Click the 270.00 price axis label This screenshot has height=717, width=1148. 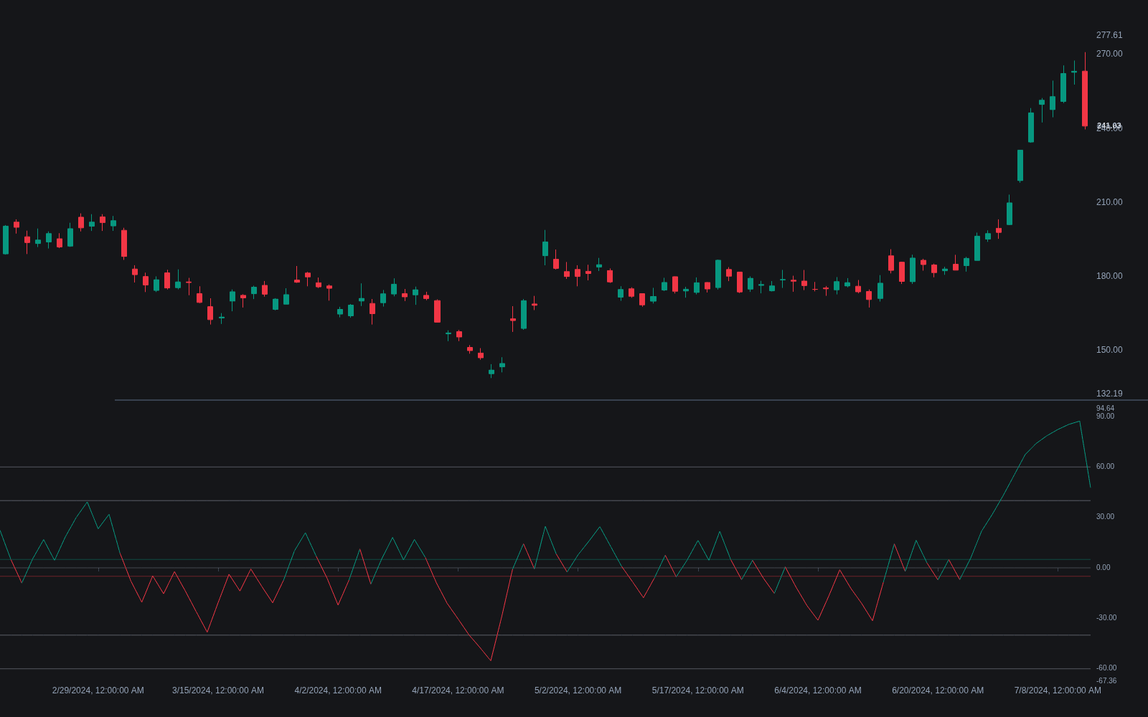pyautogui.click(x=1109, y=54)
